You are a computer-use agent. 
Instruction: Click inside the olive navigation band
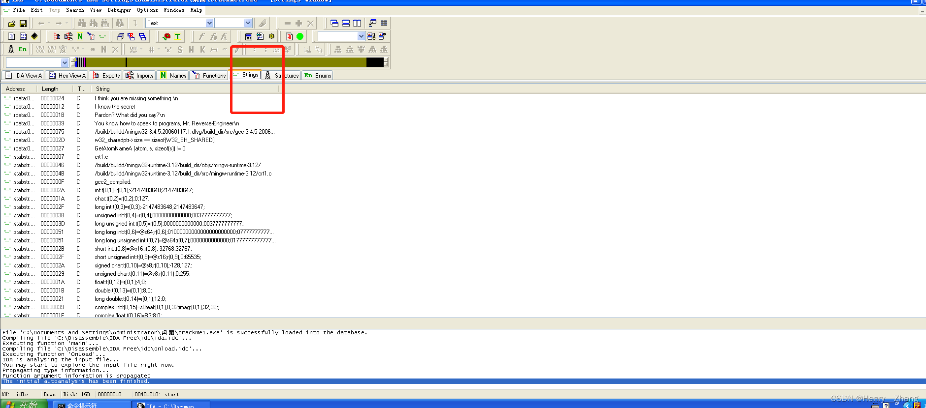(x=227, y=62)
